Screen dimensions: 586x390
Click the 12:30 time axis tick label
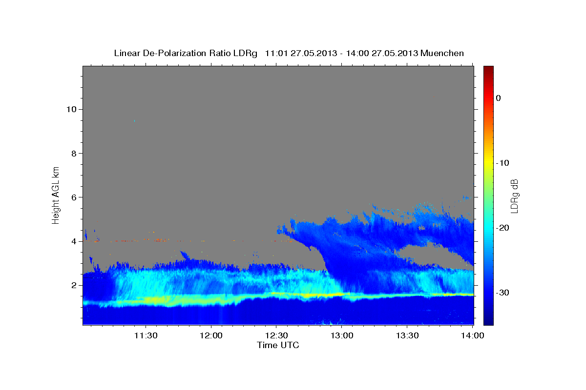click(x=277, y=335)
